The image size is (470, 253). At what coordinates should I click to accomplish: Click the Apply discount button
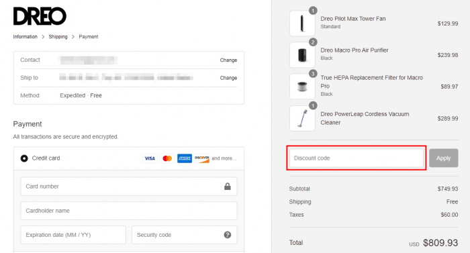point(444,158)
